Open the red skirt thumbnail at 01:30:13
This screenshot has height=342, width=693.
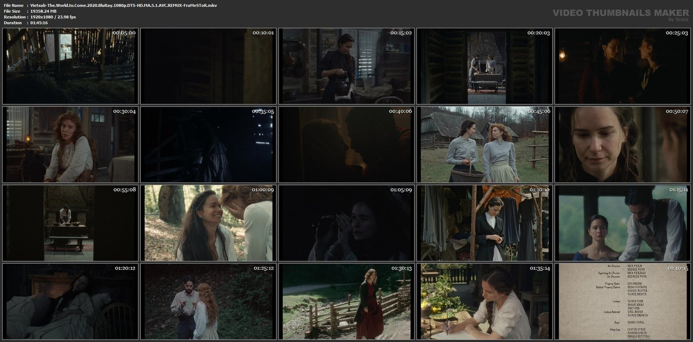346,301
